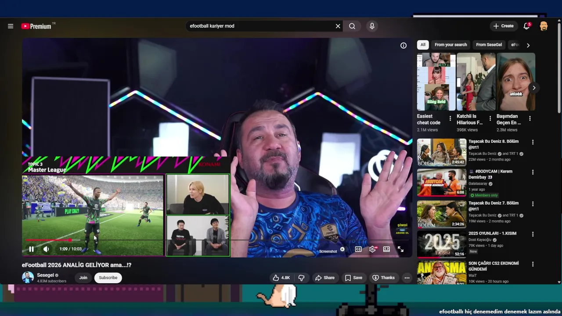Open SON ÇAĞRI CS2 EKONOMİ GÜNDEMİ video
The width and height of the screenshot is (562, 316).
tap(442, 273)
